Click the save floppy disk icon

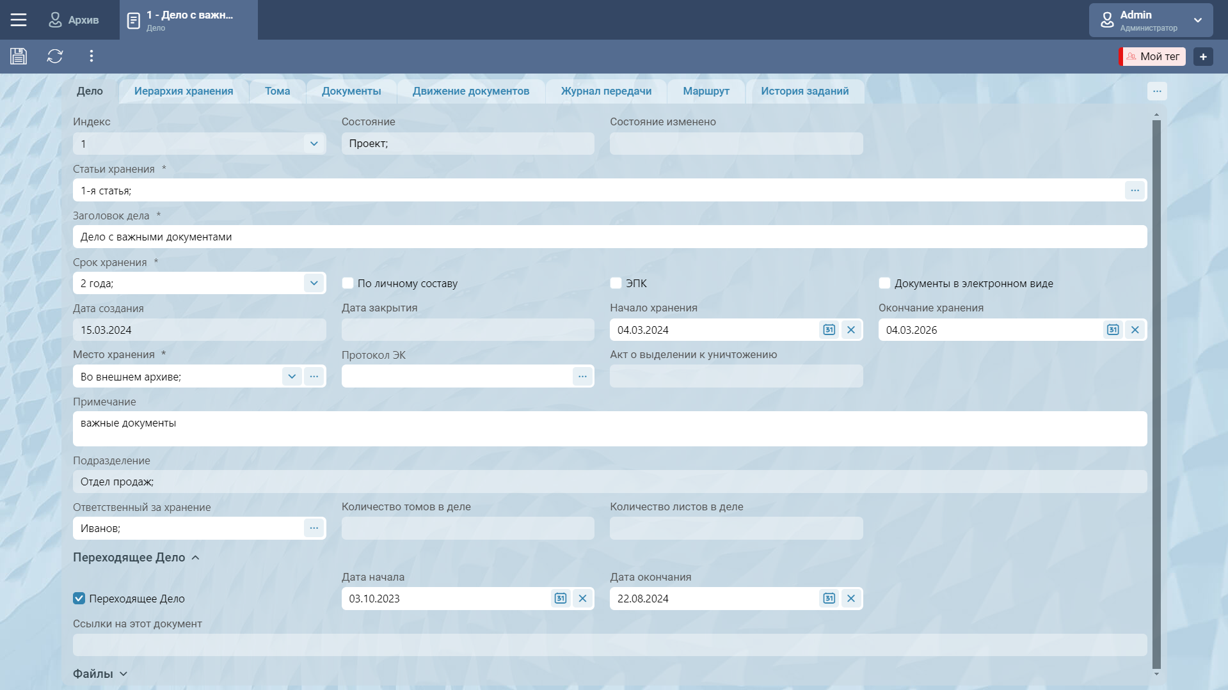(19, 56)
